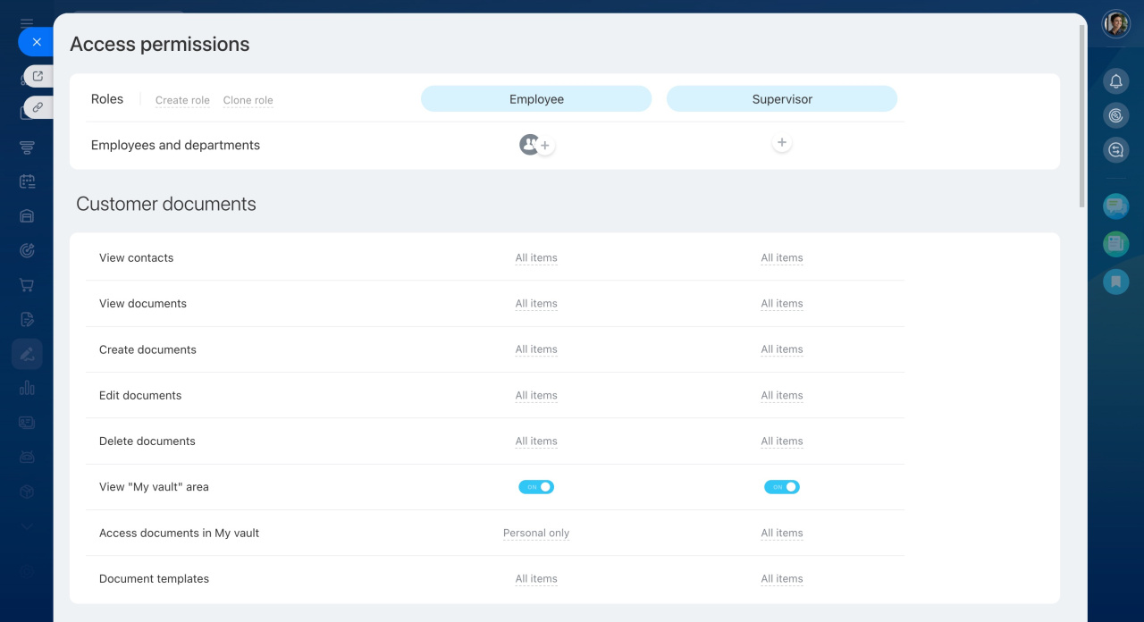The width and height of the screenshot is (1144, 622).
Task: Select the Employee role header
Action: [x=536, y=99]
